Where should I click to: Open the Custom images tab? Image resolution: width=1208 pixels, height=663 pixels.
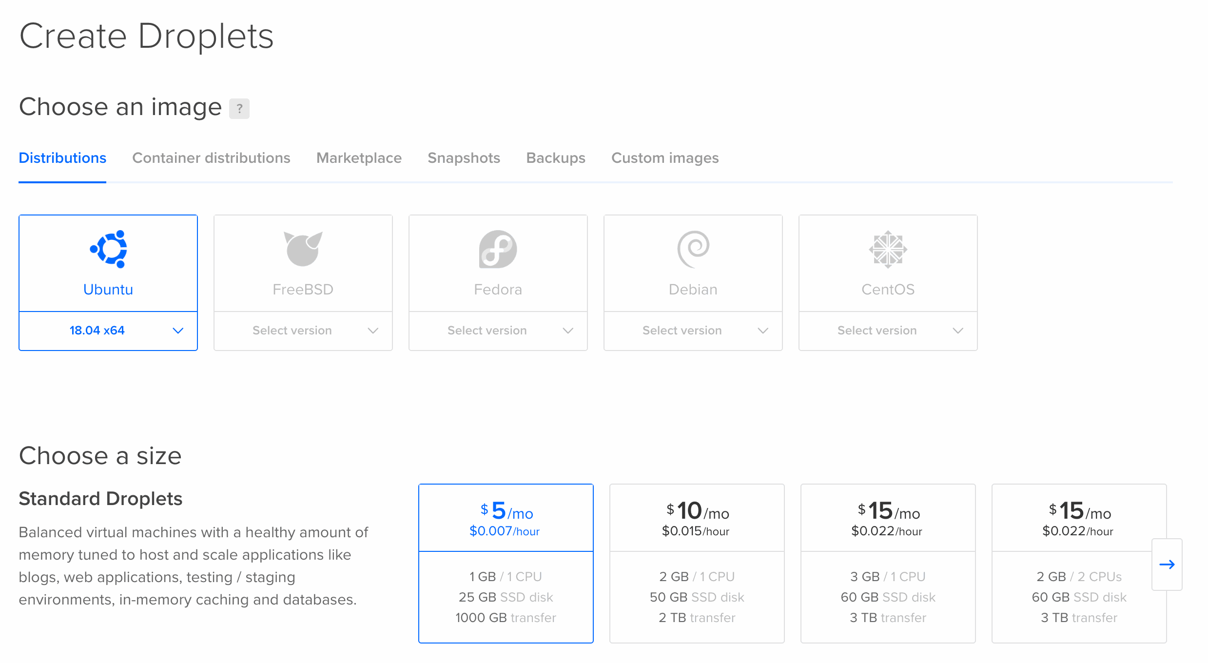665,158
